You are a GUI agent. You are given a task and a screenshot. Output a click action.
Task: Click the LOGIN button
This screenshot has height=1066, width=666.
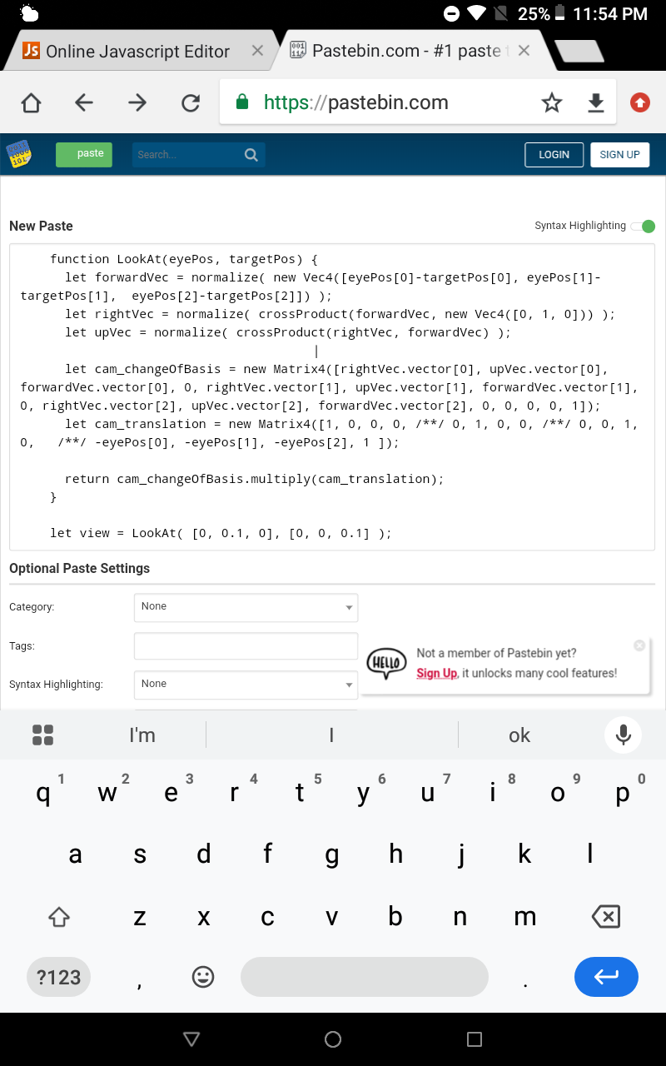(554, 155)
